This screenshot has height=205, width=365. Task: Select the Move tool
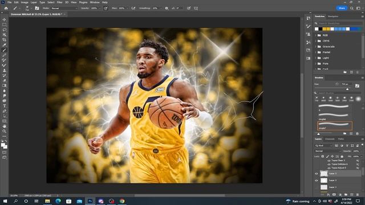pos(4,19)
